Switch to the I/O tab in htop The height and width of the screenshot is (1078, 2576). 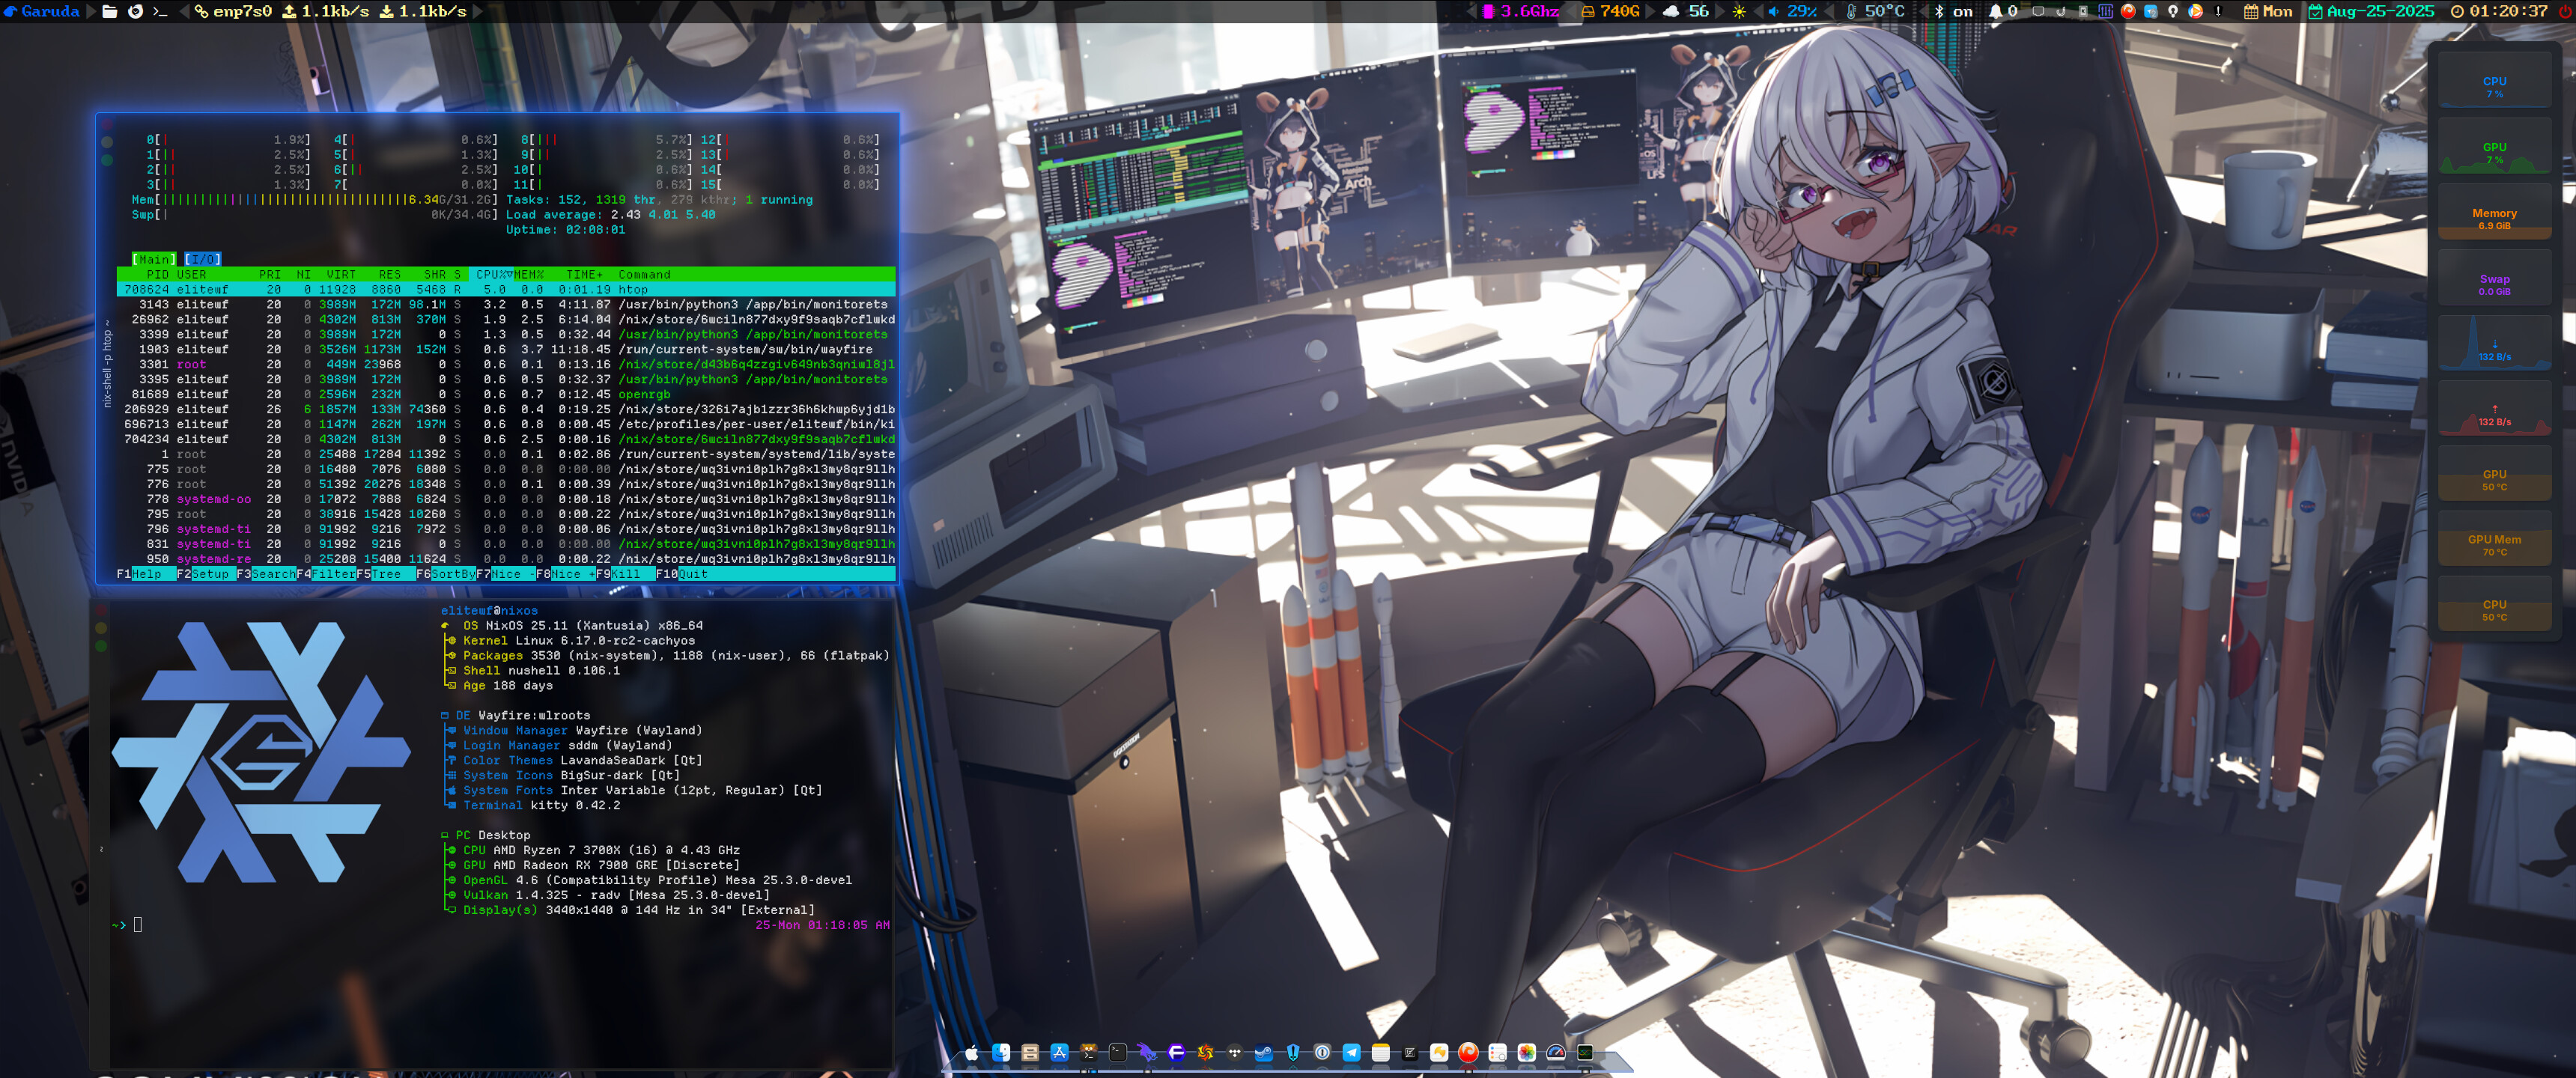tap(203, 259)
